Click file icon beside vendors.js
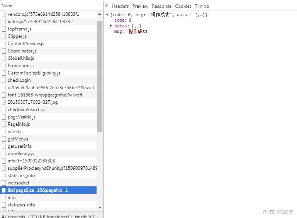The height and width of the screenshot is (218, 297). [4, 14]
